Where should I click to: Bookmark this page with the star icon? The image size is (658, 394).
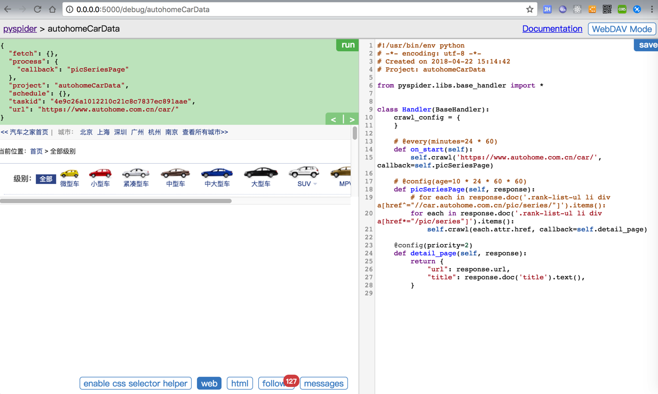pyautogui.click(x=529, y=10)
